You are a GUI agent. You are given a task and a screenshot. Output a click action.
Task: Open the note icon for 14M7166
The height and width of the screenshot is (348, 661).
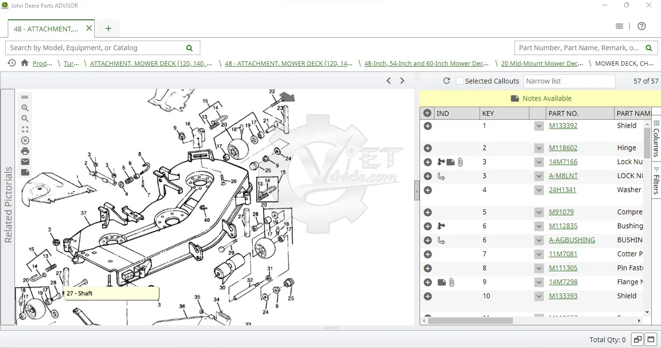click(x=451, y=162)
